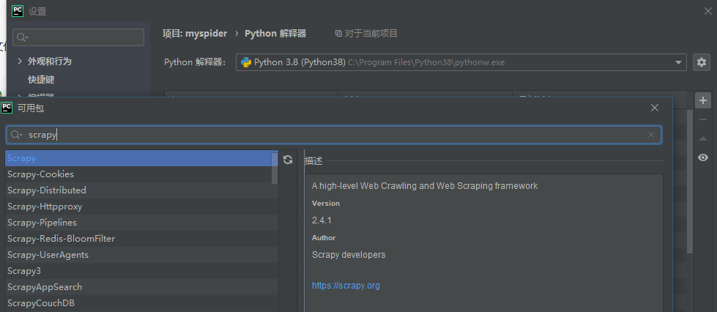Close the 可用包 dialog
Screen dimensions: 717x312
[x=654, y=108]
